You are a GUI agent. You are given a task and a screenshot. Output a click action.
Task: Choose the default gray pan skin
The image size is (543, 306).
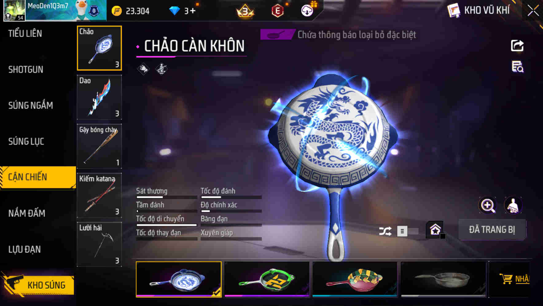pyautogui.click(x=443, y=279)
